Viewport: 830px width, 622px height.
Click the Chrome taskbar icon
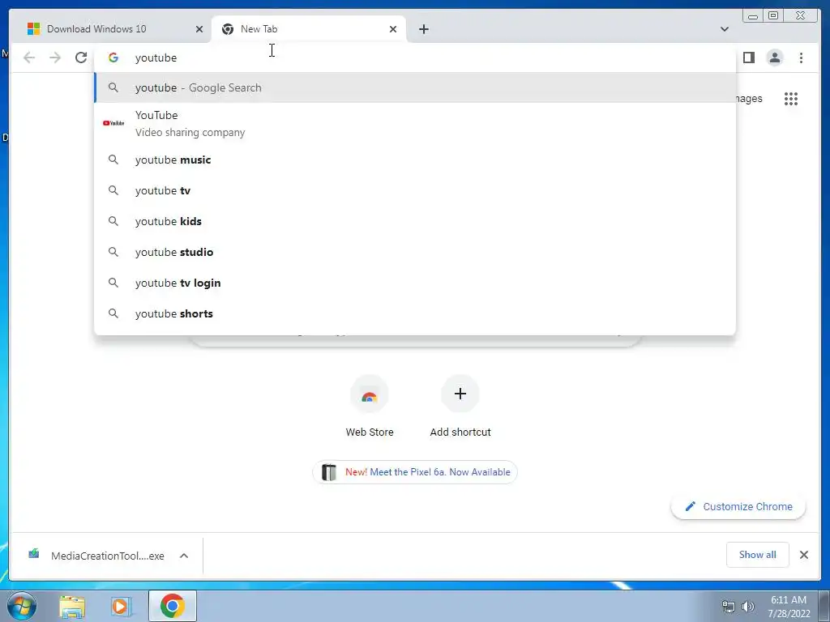(173, 606)
